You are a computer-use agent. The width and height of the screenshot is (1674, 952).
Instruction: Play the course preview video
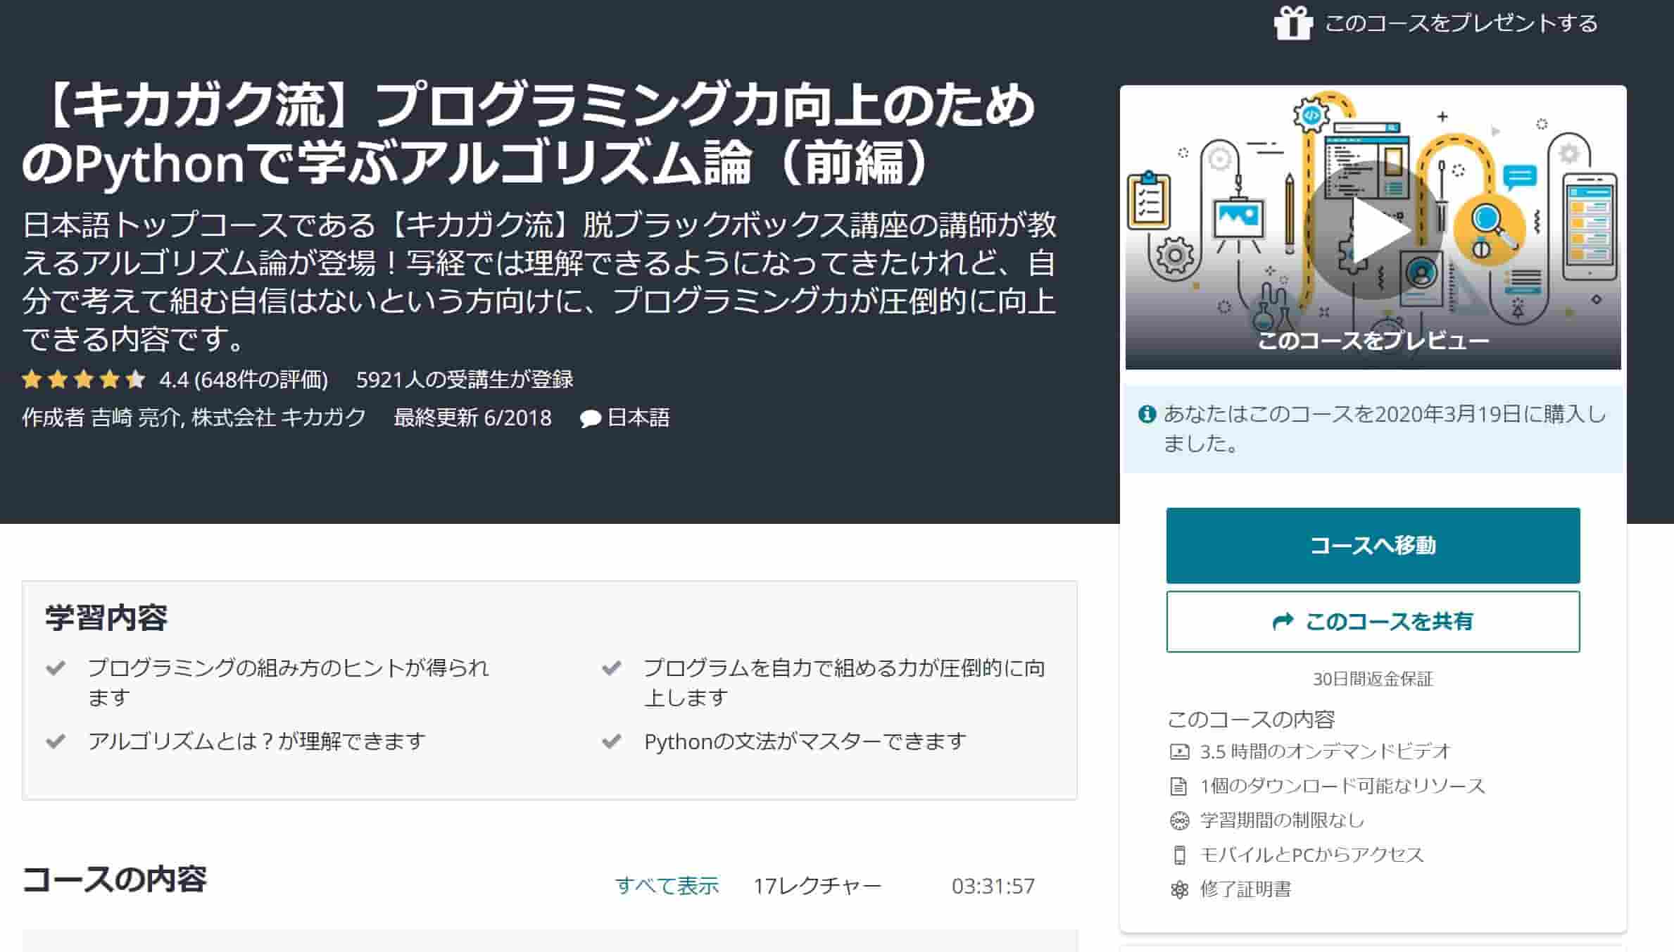(1373, 230)
